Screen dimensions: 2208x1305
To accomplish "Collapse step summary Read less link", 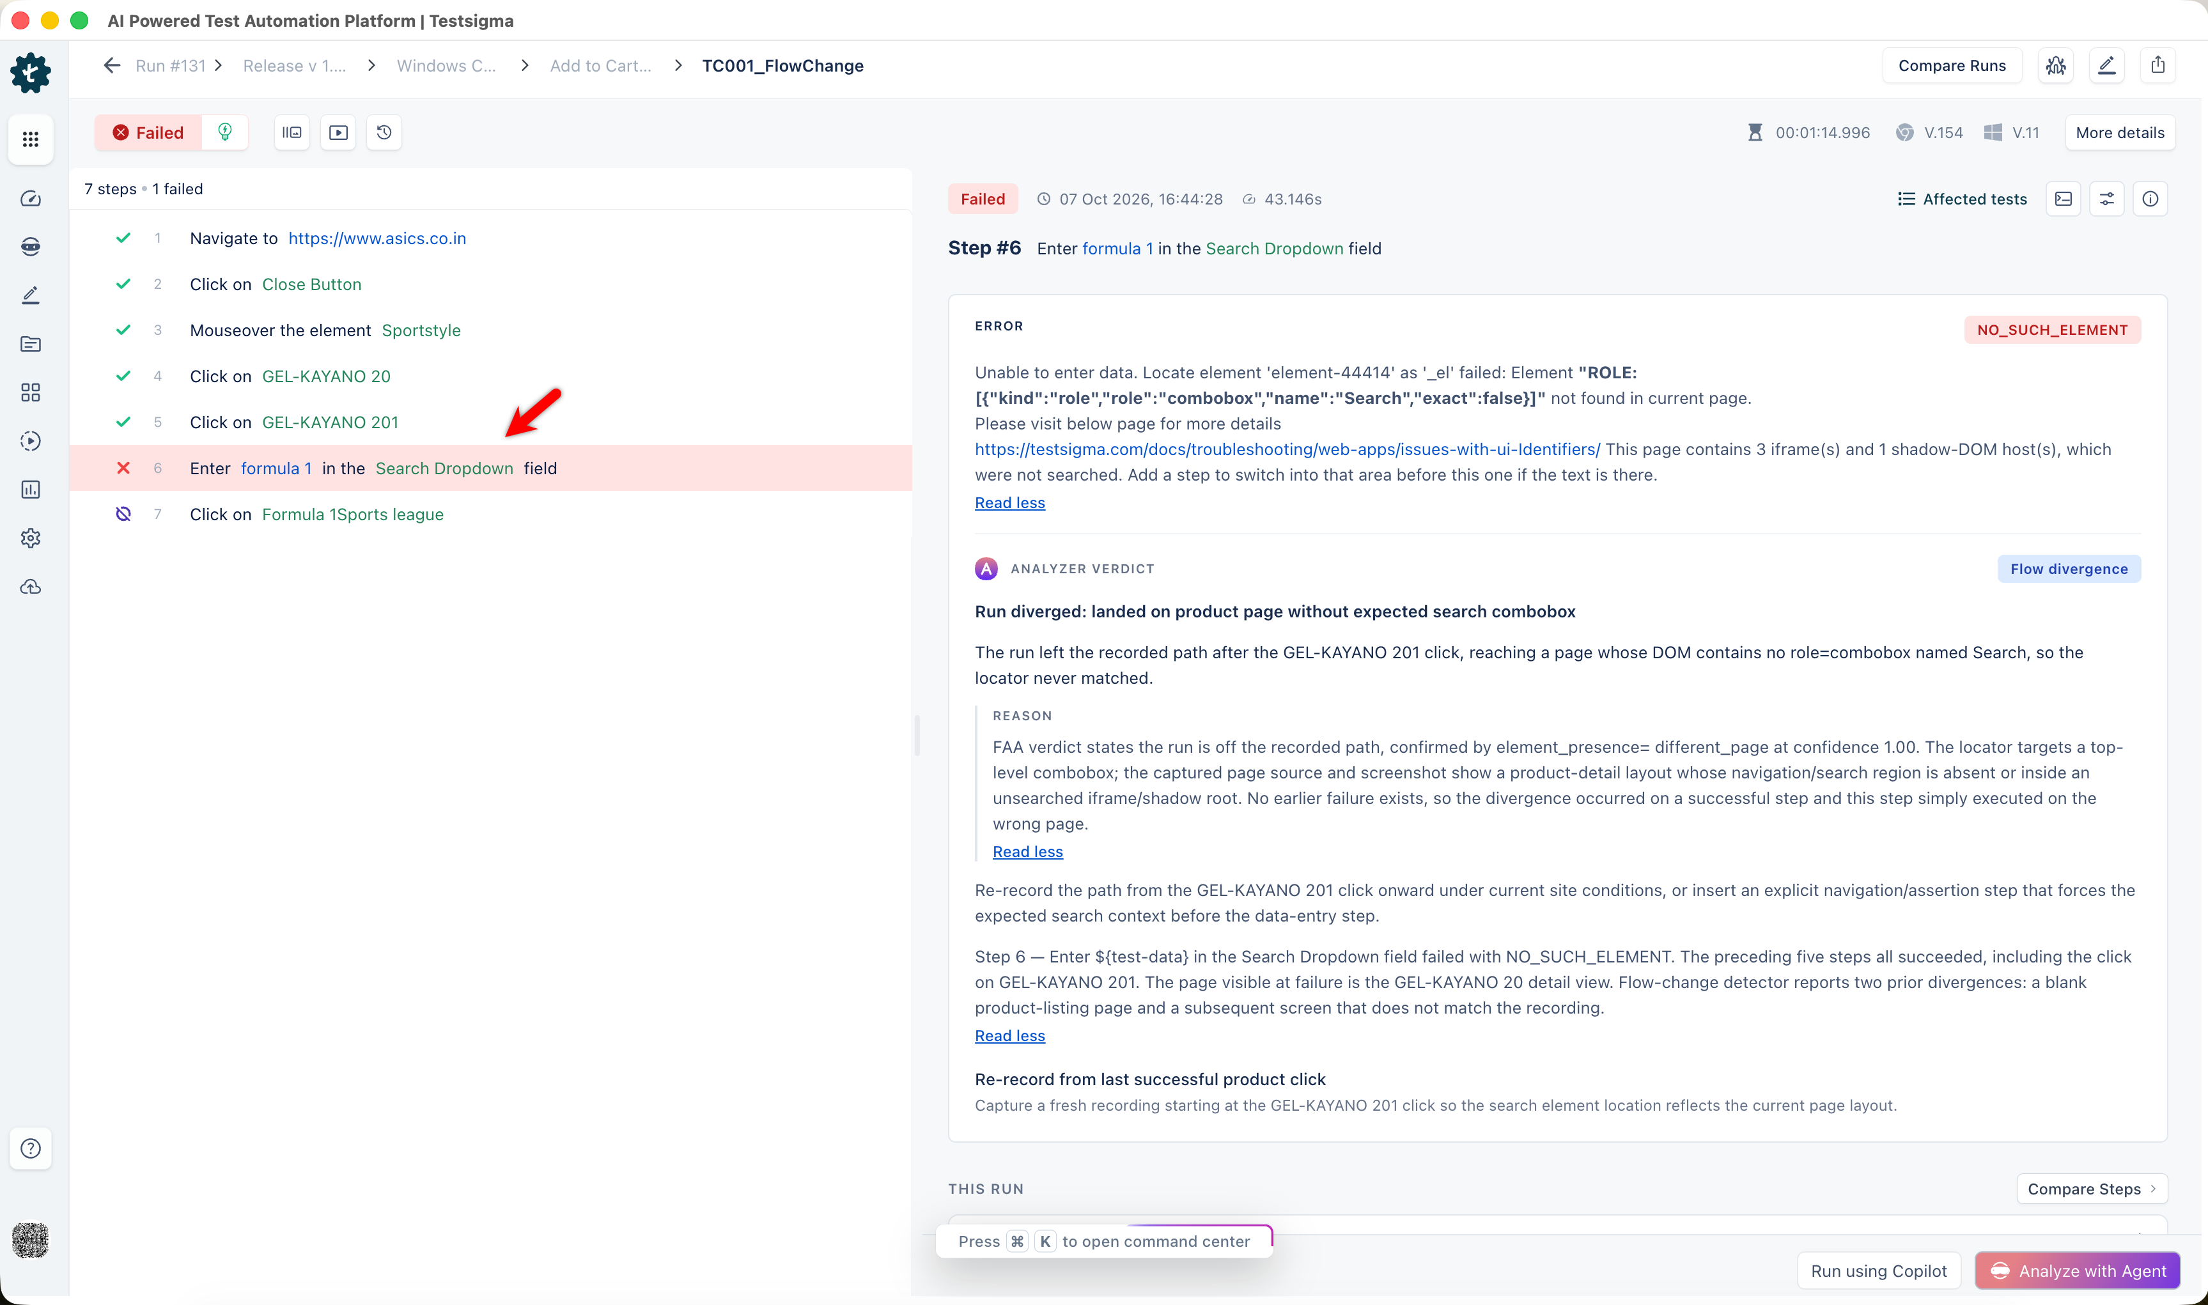I will point(1009,1036).
